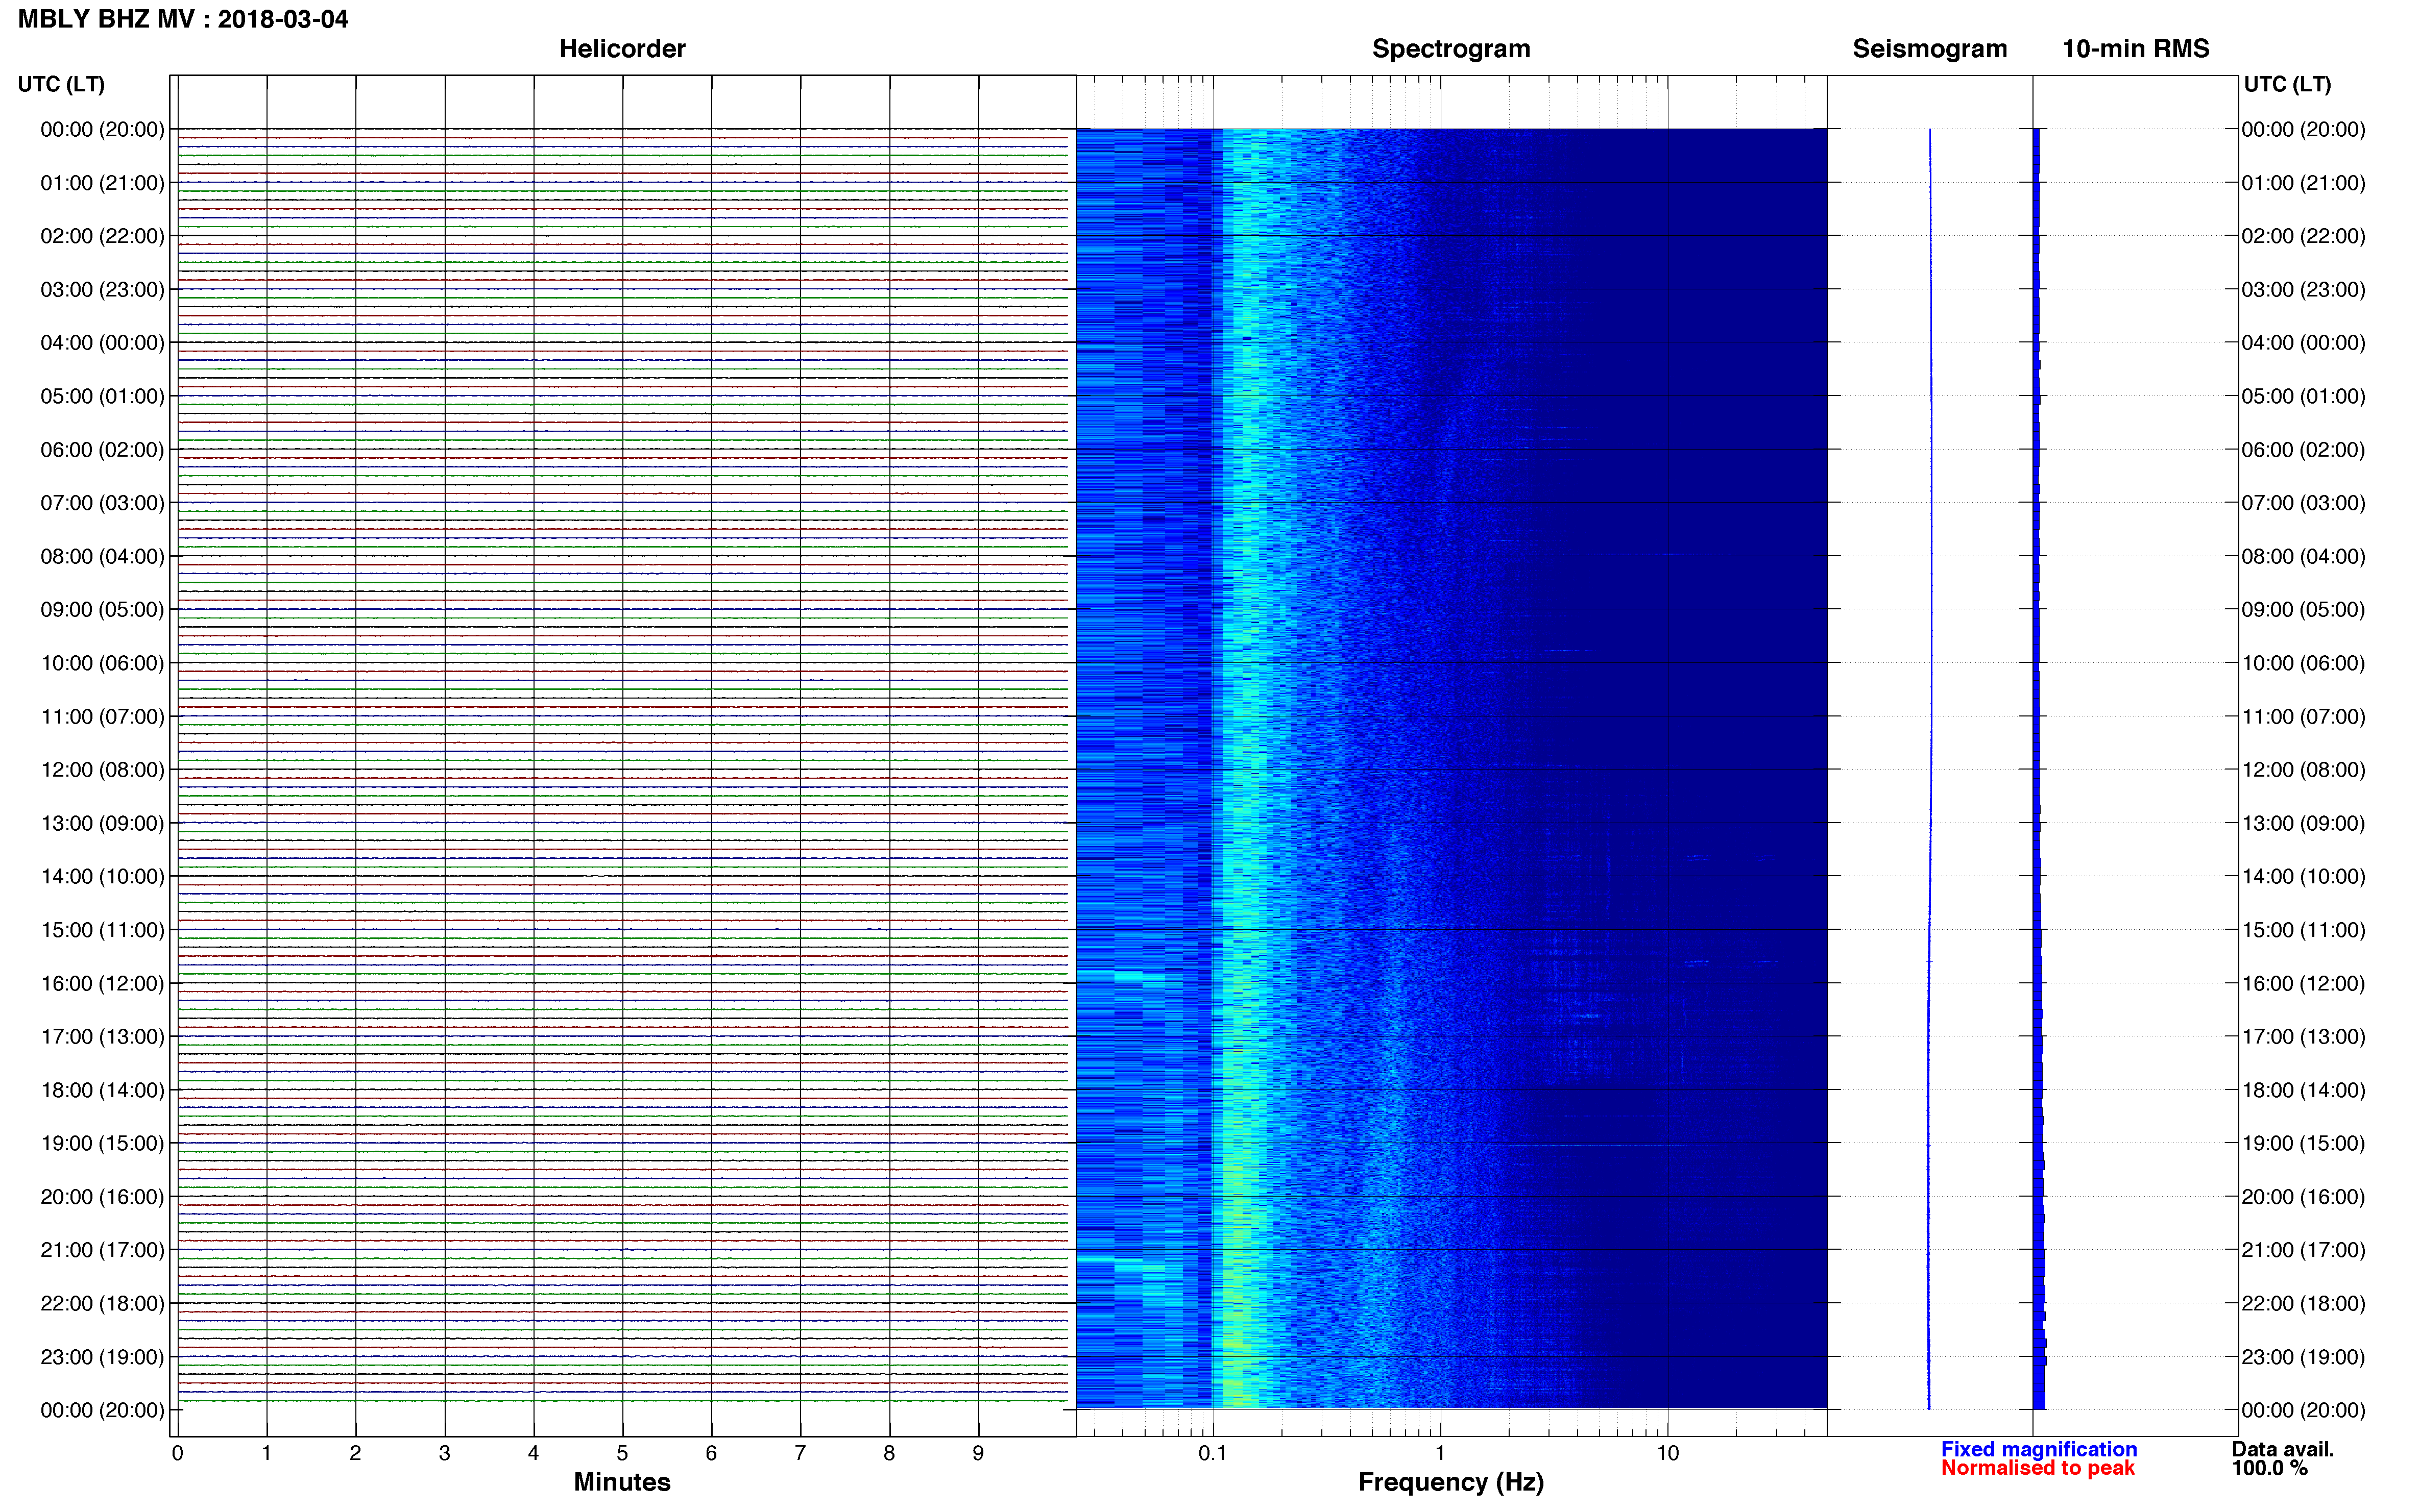The height and width of the screenshot is (1512, 2420).
Task: Click 19:00 (15:00) on the Helicorder time axis
Action: coord(102,1143)
